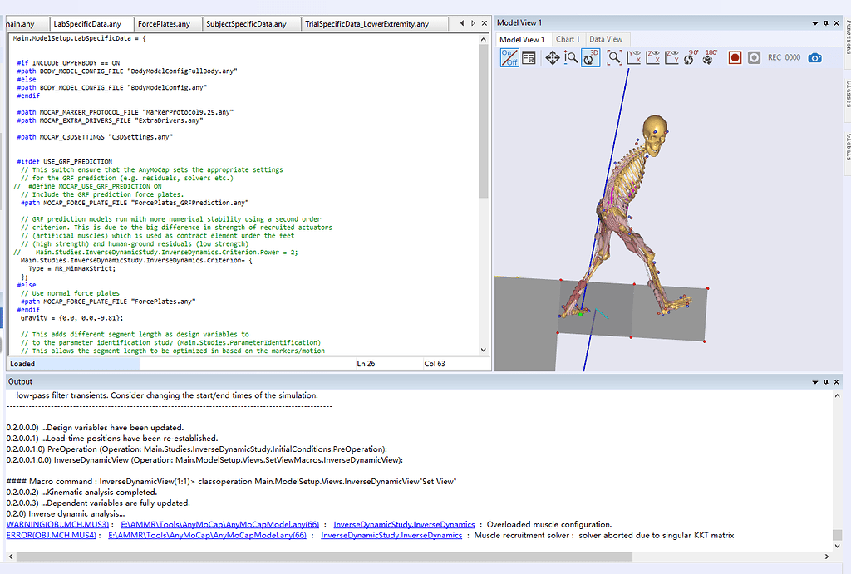Screen dimensions: 851x574
Task: Click the zoom to fit all icon
Action: click(614, 57)
